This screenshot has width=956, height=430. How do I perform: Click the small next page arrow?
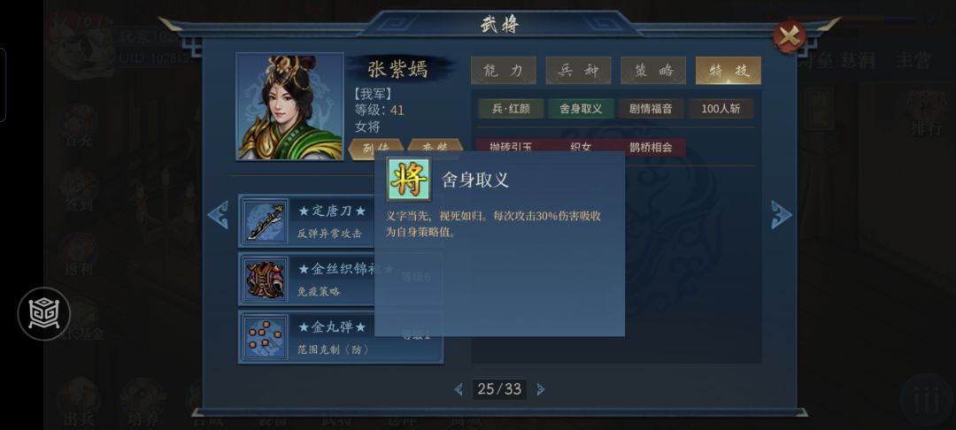540,389
